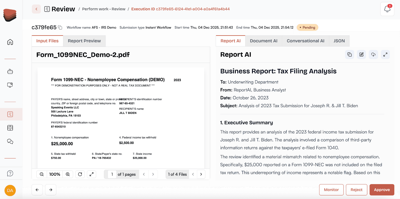
Task: Click the app logo at top left
Action: (10, 15)
